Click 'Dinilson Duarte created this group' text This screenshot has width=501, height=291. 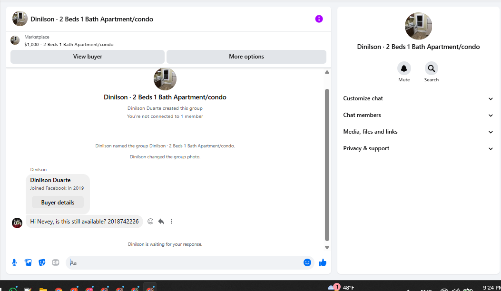point(165,108)
